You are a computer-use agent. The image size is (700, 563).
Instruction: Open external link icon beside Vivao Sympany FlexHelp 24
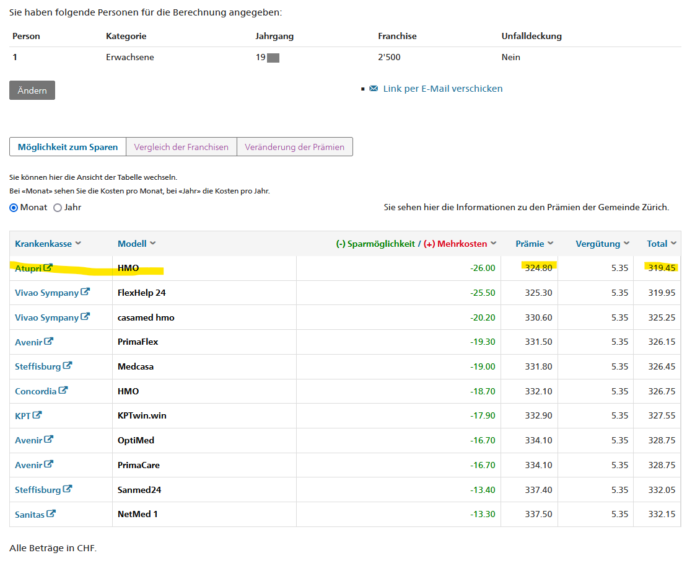pos(85,292)
